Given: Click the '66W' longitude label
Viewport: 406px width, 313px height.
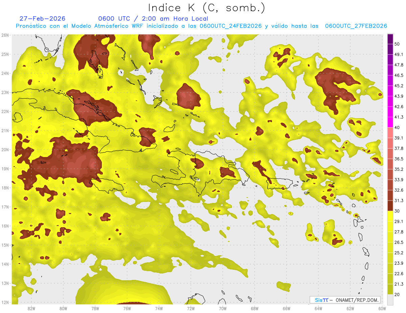Looking at the screenshot, I should (287, 308).
